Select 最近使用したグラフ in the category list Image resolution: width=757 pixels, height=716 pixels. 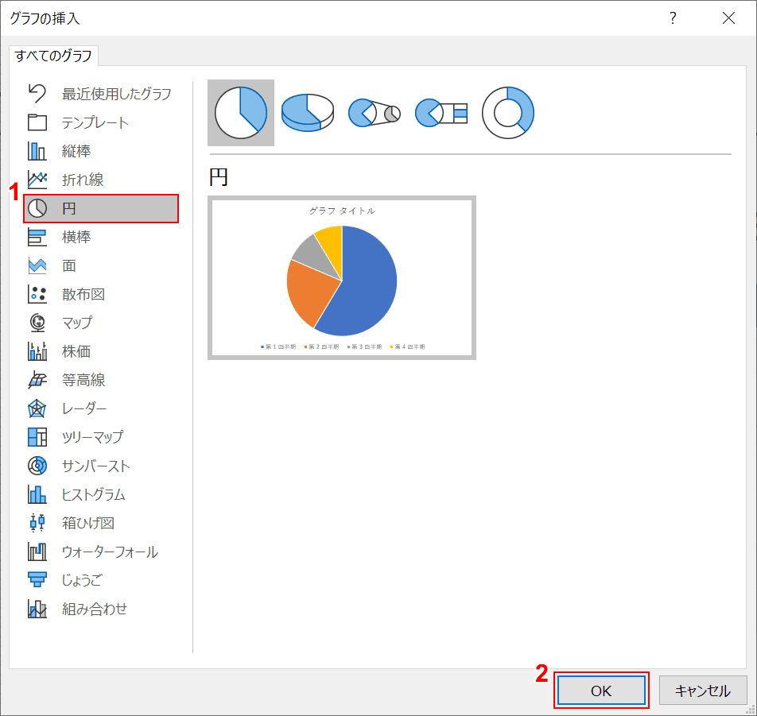click(x=117, y=94)
